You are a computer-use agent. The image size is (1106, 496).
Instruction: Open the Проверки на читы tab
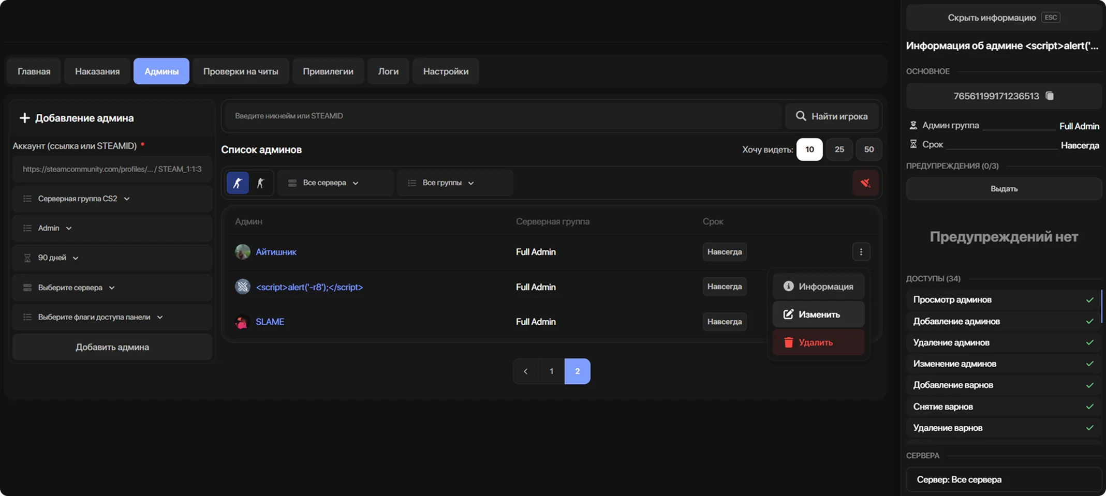pyautogui.click(x=241, y=71)
